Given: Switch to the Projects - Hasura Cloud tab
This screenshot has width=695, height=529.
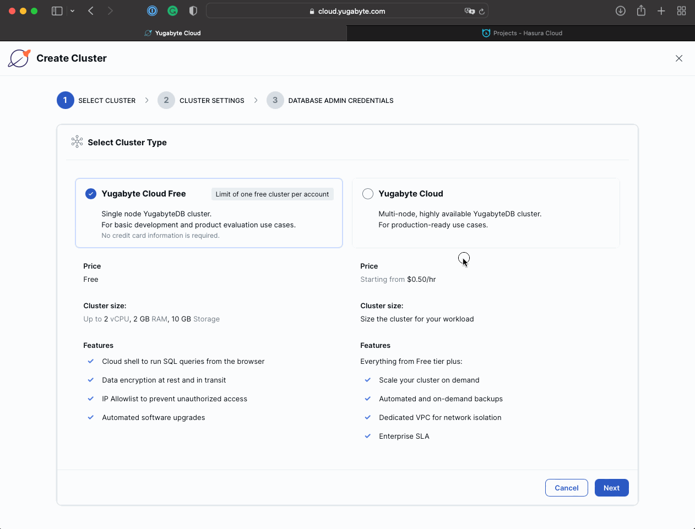Looking at the screenshot, I should [x=522, y=32].
